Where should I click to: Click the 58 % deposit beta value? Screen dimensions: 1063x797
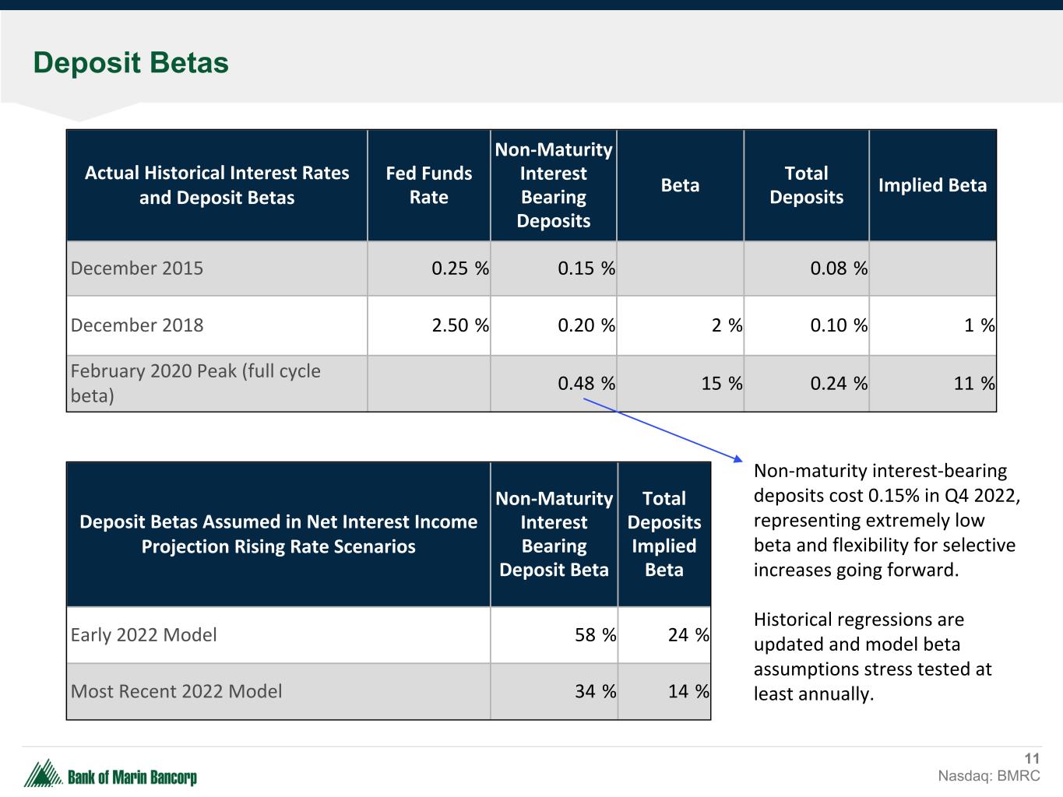coord(595,635)
